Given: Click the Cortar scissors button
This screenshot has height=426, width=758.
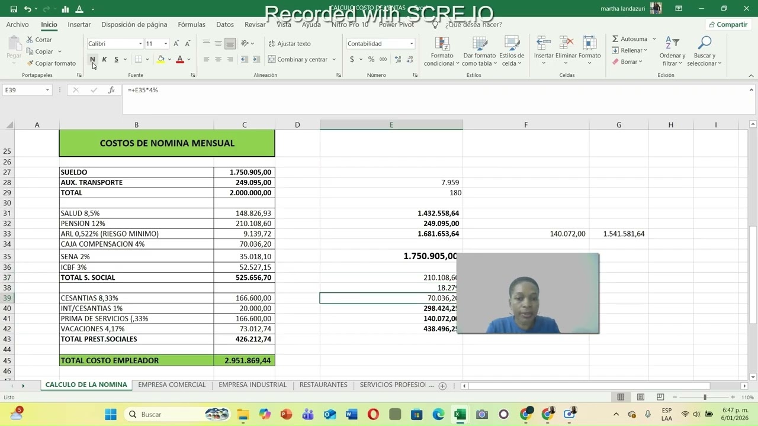Looking at the screenshot, I should pyautogui.click(x=39, y=40).
